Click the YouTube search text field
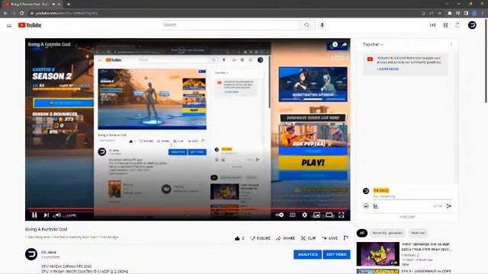 tap(230, 25)
